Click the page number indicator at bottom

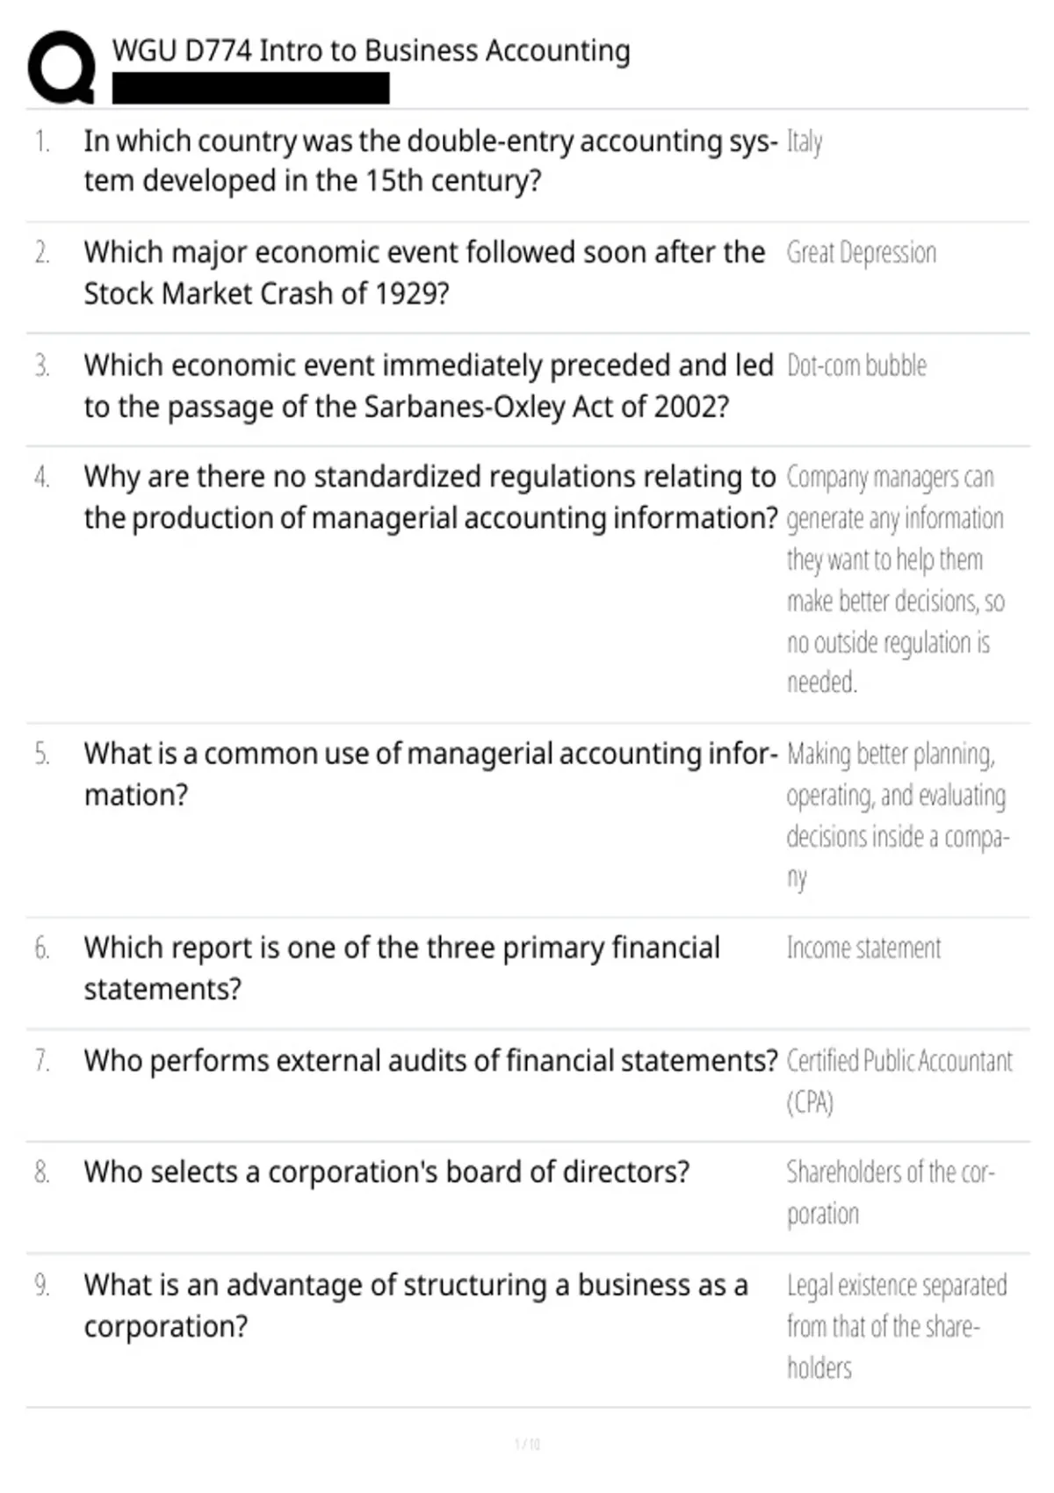click(x=527, y=1444)
